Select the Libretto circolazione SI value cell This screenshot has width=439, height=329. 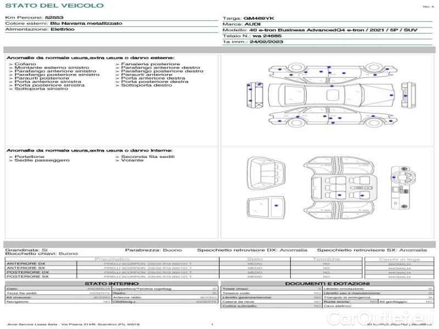pos(430,288)
